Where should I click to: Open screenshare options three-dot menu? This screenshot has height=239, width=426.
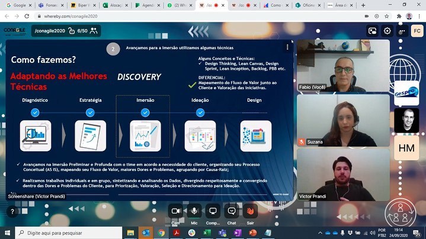tap(287, 47)
